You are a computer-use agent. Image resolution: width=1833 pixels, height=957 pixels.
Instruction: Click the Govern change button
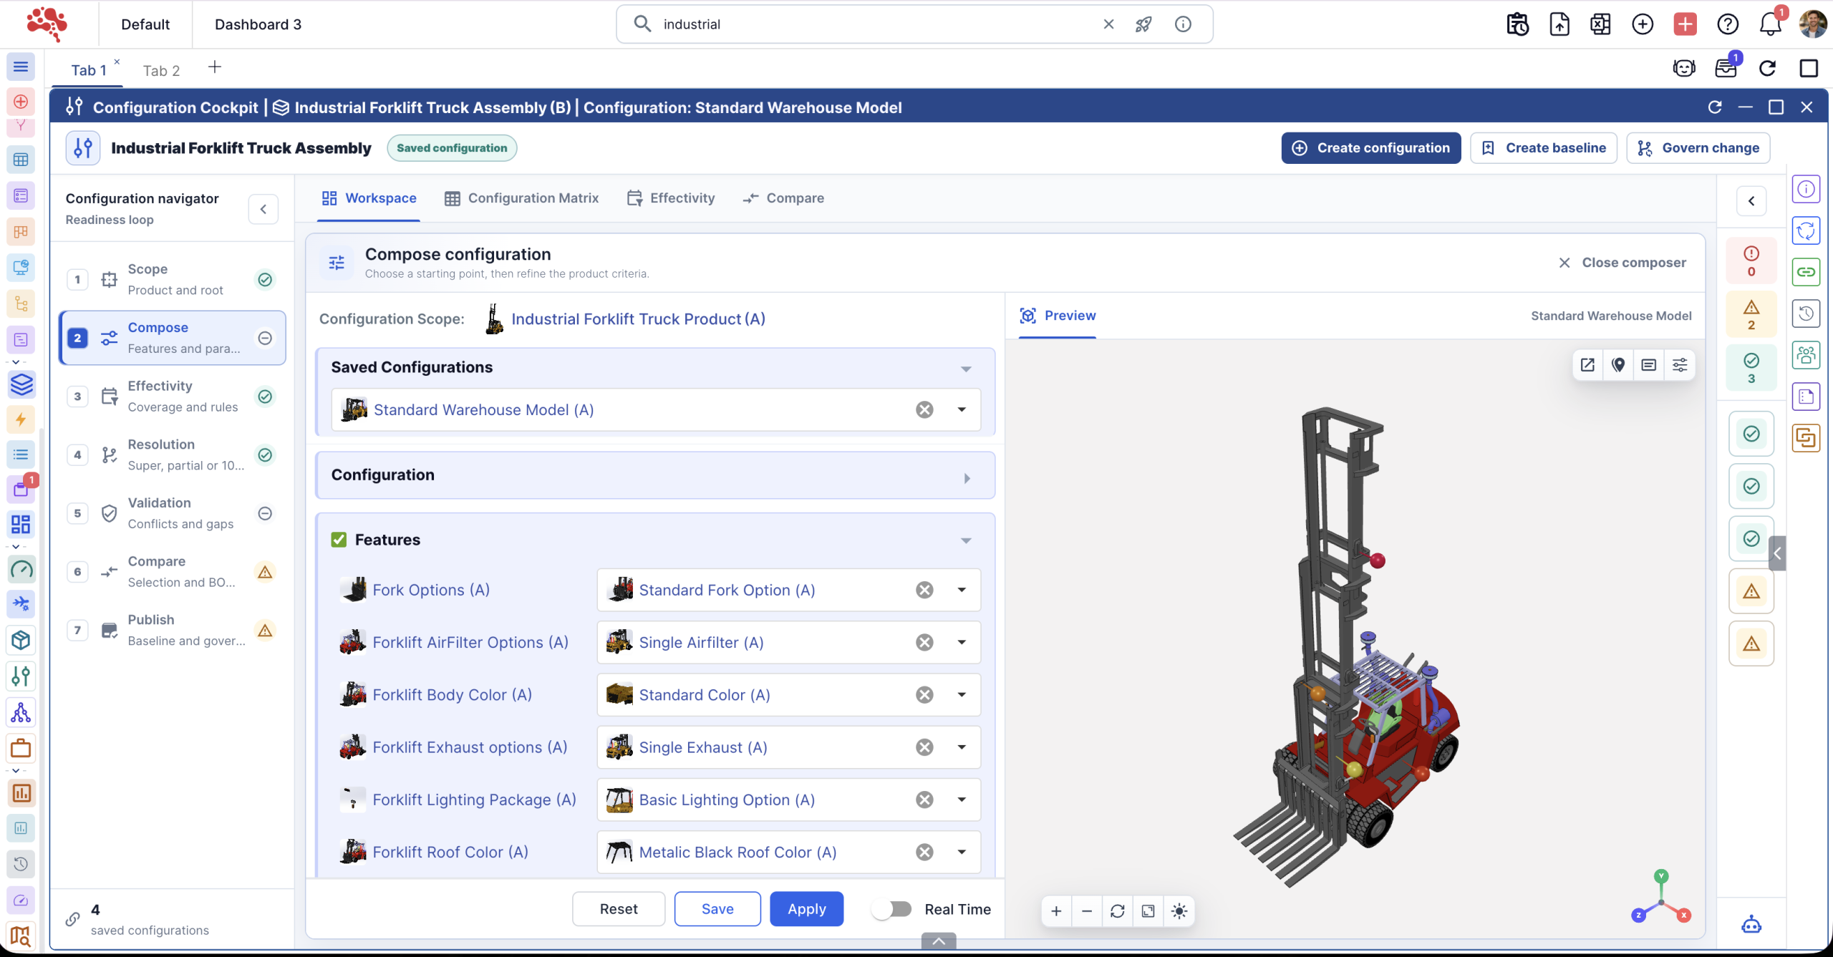point(1698,148)
